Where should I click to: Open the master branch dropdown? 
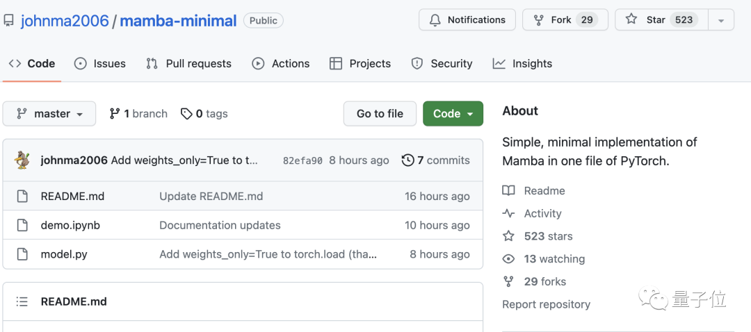click(x=49, y=114)
